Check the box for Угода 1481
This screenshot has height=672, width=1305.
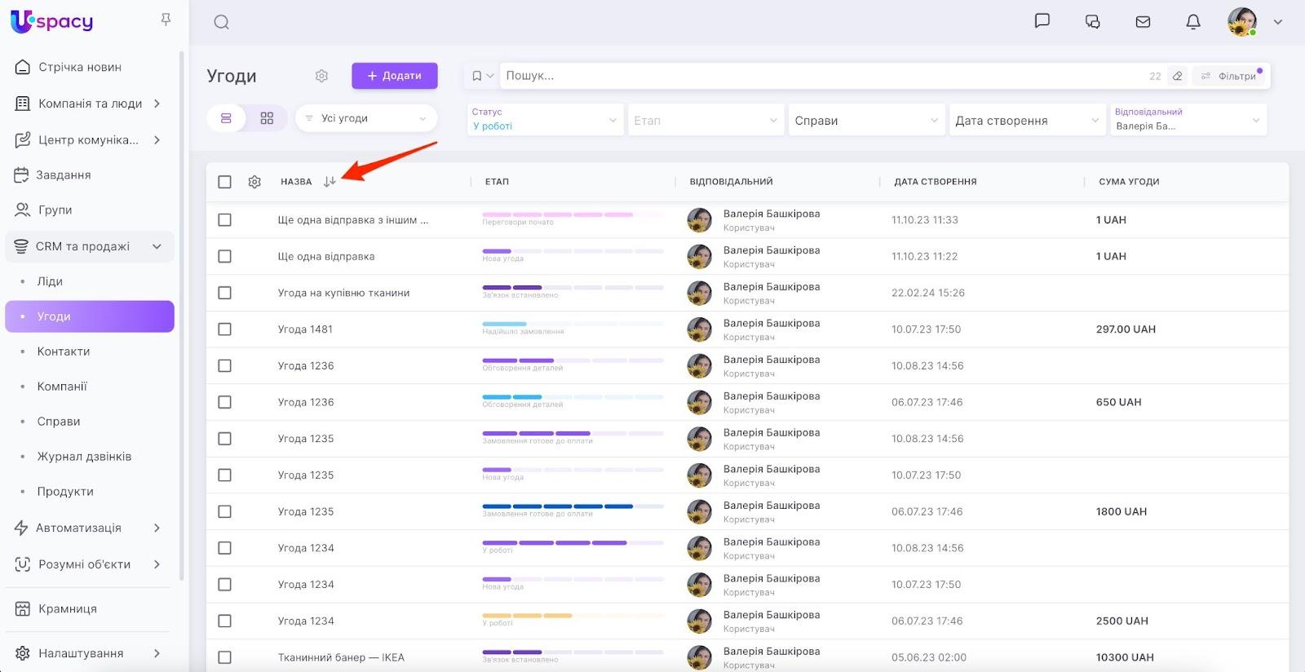click(225, 329)
